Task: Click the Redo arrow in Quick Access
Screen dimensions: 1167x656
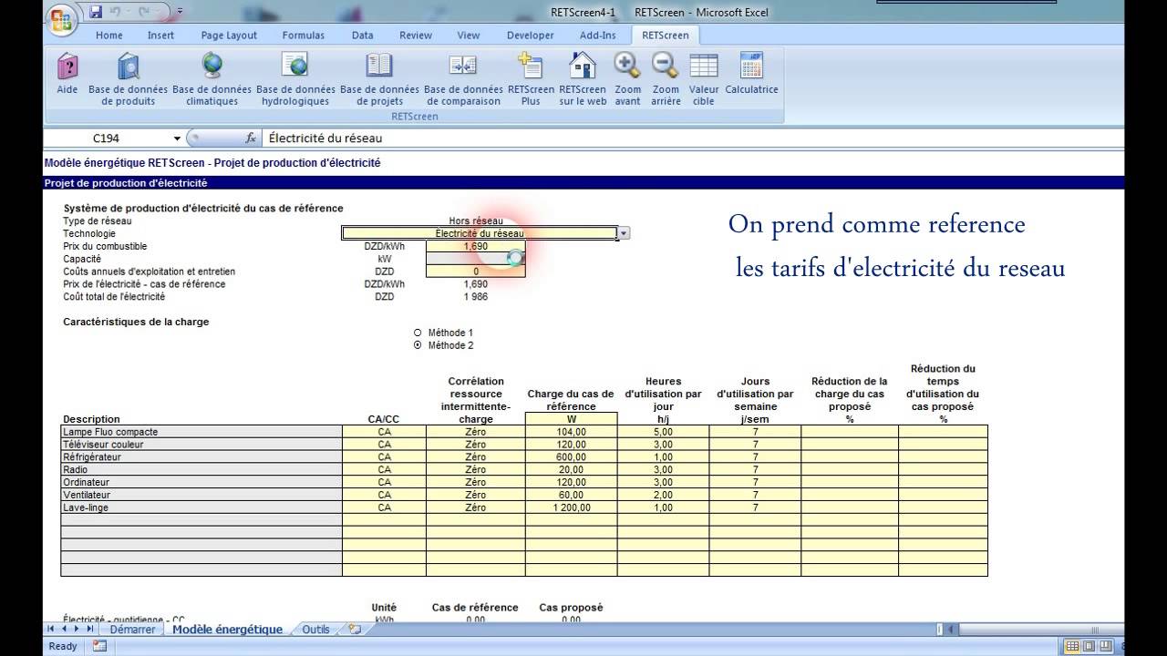Action: [x=144, y=12]
